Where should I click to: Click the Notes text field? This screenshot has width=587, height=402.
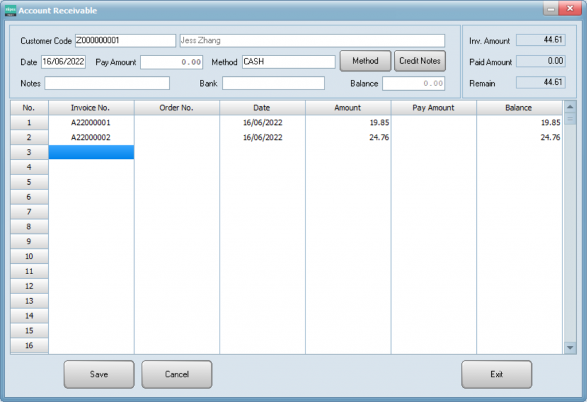[x=107, y=83]
